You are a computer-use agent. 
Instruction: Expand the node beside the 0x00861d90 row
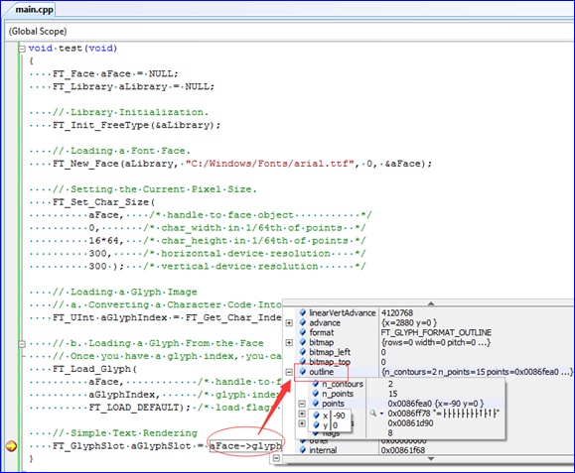point(302,423)
